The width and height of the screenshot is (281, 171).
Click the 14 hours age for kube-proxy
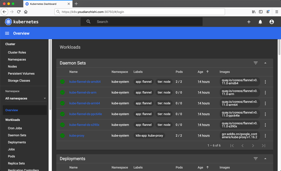pos(203,136)
